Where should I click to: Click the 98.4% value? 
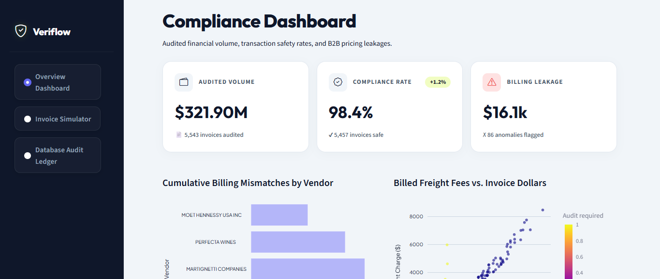(351, 112)
